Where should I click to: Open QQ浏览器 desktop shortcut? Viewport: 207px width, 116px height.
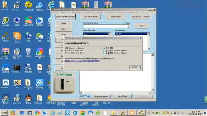(5, 68)
